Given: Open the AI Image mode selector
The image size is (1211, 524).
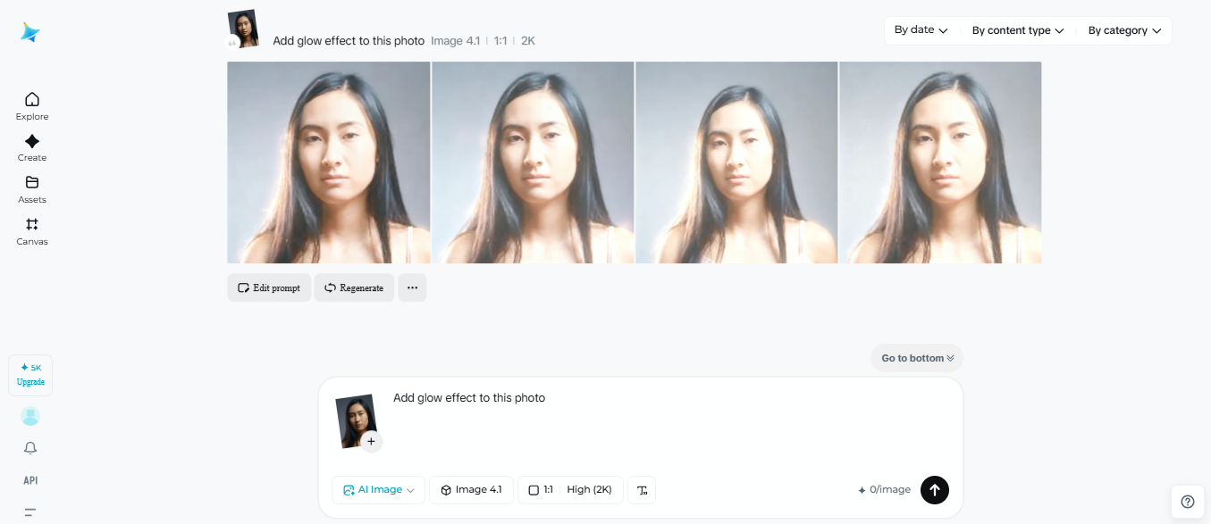Looking at the screenshot, I should coord(377,489).
